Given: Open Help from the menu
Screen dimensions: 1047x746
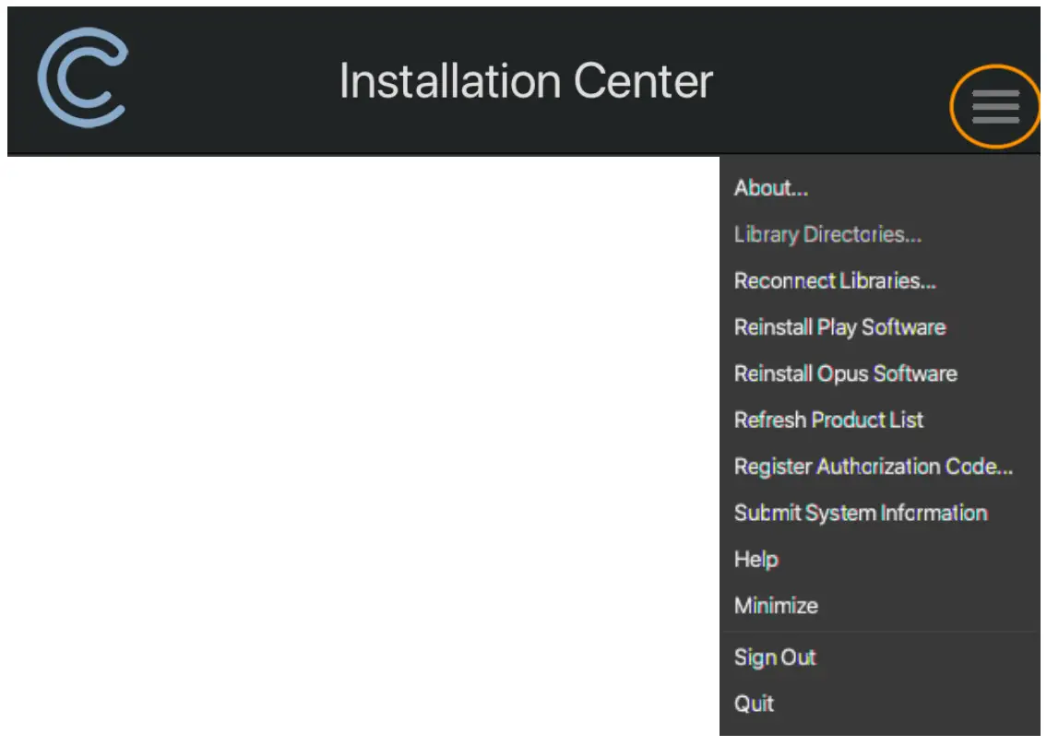Looking at the screenshot, I should tap(756, 560).
